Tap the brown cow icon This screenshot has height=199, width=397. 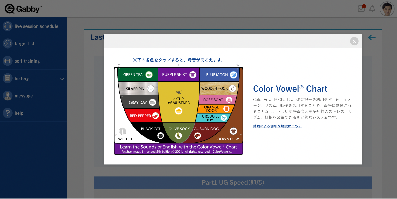(x=234, y=131)
